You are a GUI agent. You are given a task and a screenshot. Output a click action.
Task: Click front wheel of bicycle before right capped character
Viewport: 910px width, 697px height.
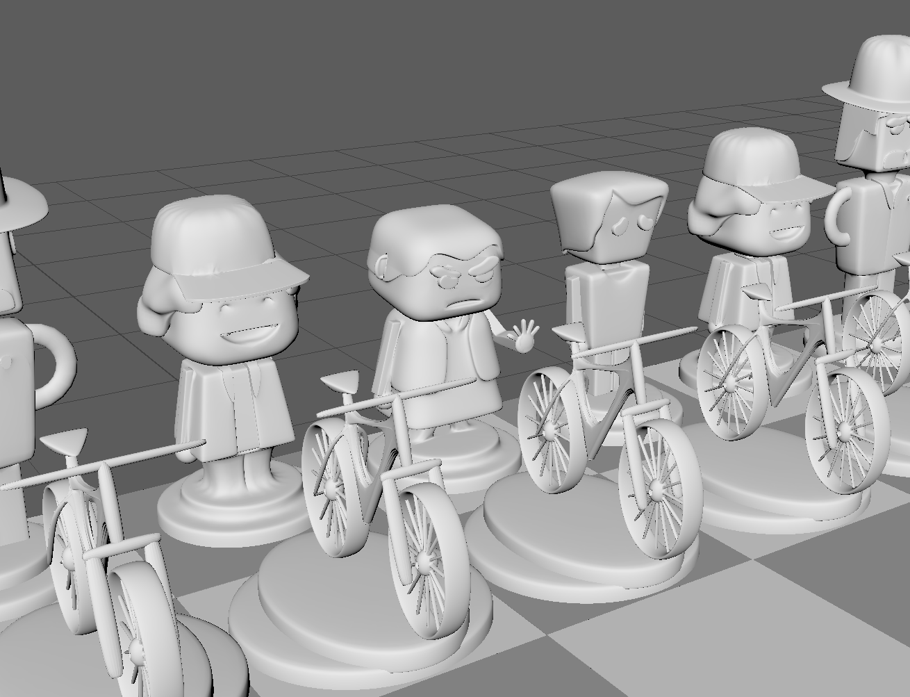point(846,429)
